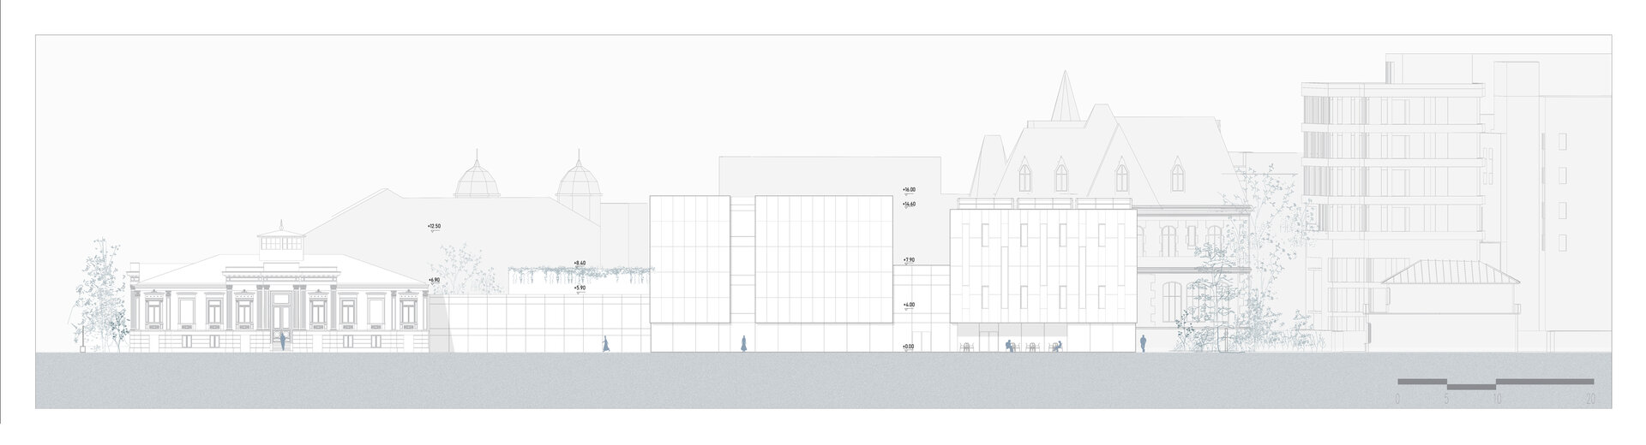This screenshot has width=1646, height=445.
Task: Click the +7.90 elevation marker
Action: coord(909,259)
